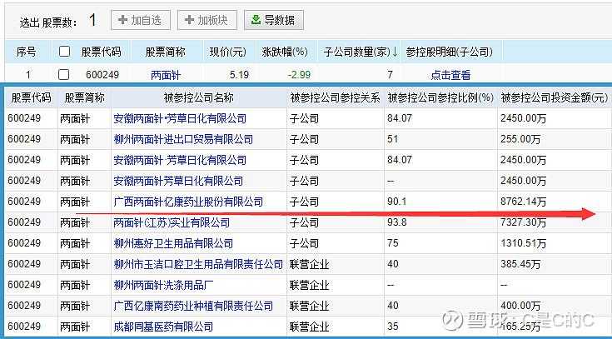Open the 点击查看 details link
This screenshot has height=339, width=612.
pyautogui.click(x=450, y=75)
